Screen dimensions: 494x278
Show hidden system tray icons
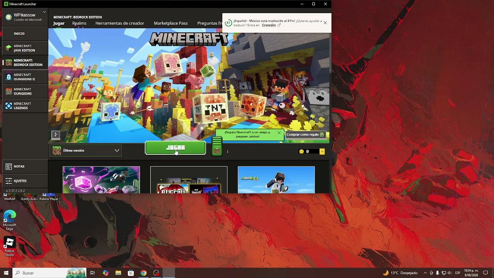[x=425, y=273]
